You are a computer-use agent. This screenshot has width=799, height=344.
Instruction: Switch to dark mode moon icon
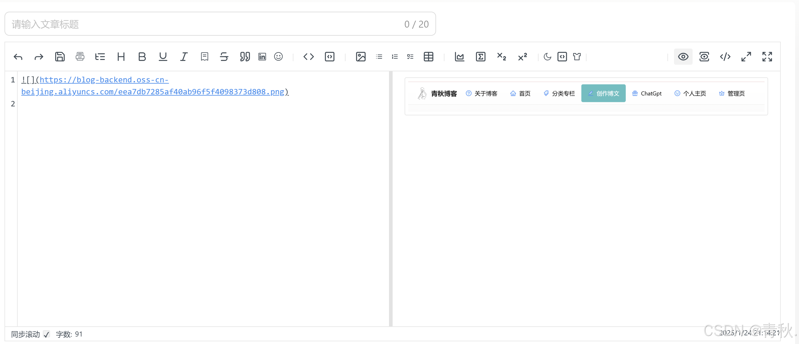point(547,57)
